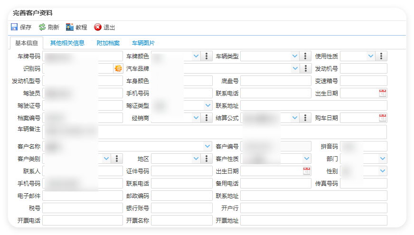Expand the 客户类别 dropdown
Image resolution: width=414 pixels, height=235 pixels.
[x=106, y=159]
